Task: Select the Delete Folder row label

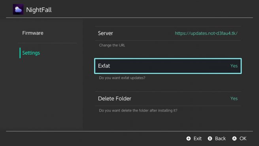Action: pyautogui.click(x=114, y=99)
